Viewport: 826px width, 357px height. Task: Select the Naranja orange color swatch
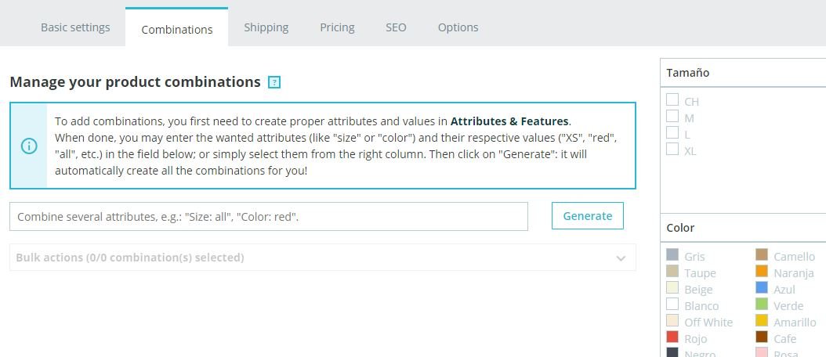tap(762, 272)
